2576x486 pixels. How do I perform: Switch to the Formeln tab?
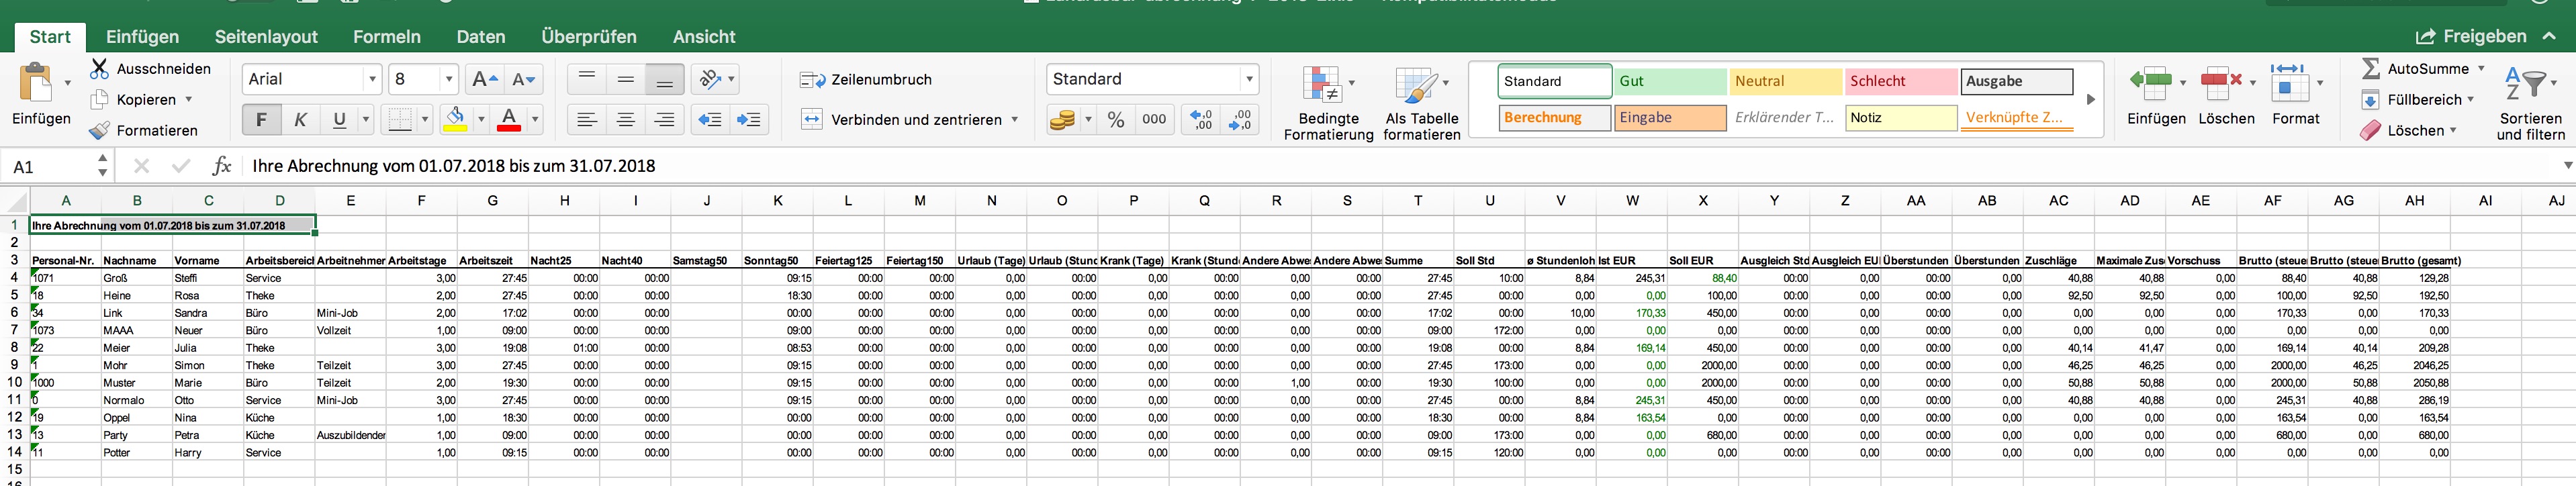[387, 37]
